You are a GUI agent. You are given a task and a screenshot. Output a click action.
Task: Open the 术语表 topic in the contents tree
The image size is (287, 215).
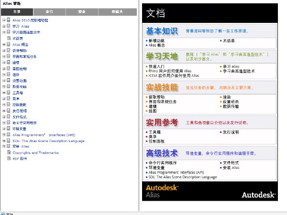tap(18, 39)
